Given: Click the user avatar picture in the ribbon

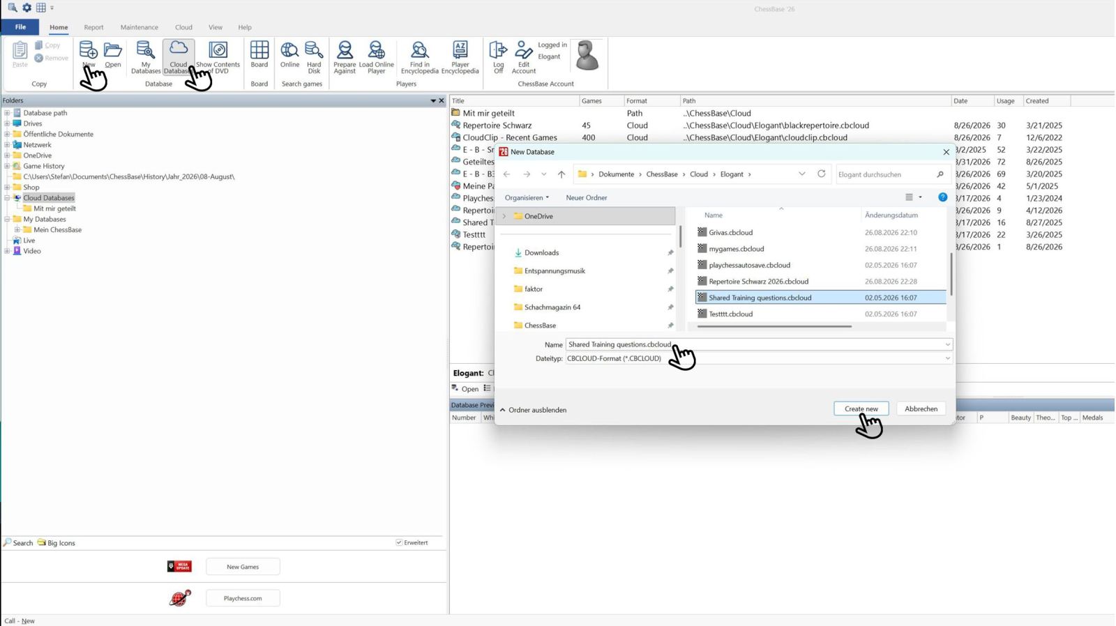Looking at the screenshot, I should coord(587,56).
